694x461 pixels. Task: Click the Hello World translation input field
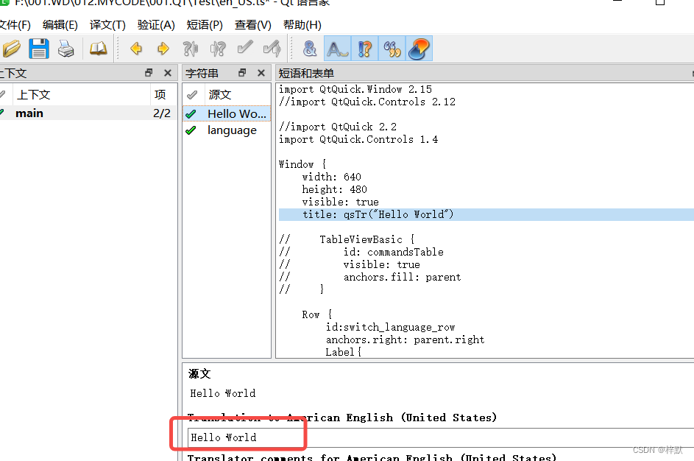(441, 437)
